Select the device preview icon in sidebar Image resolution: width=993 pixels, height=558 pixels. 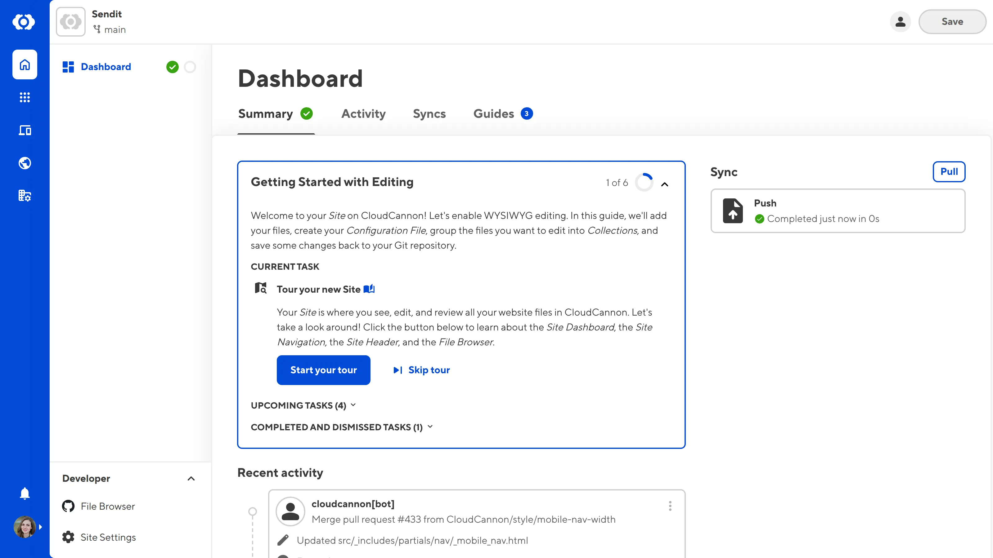(24, 130)
